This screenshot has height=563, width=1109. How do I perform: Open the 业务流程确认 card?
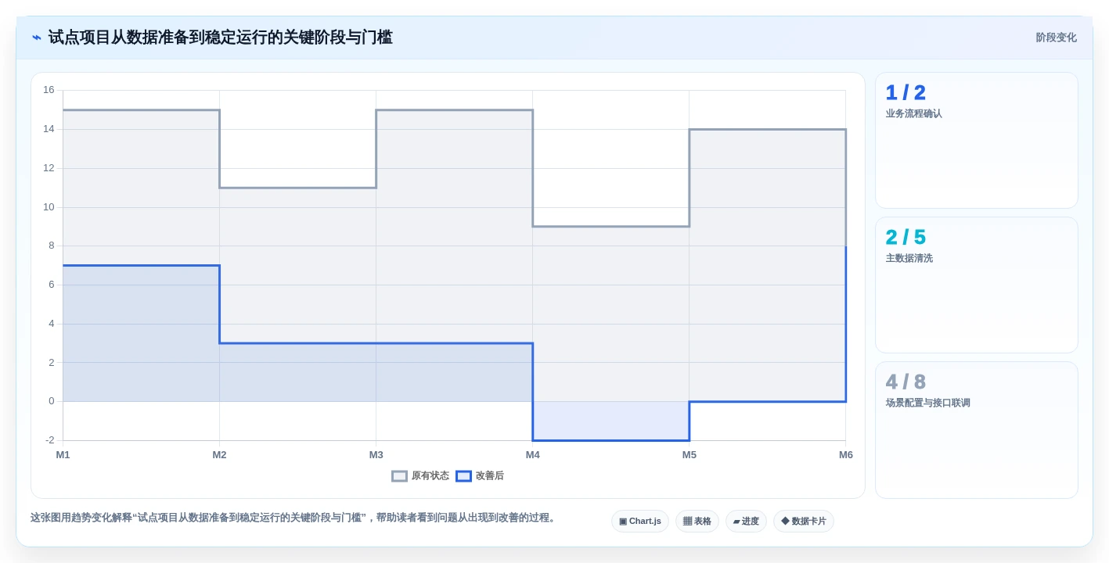(977, 141)
